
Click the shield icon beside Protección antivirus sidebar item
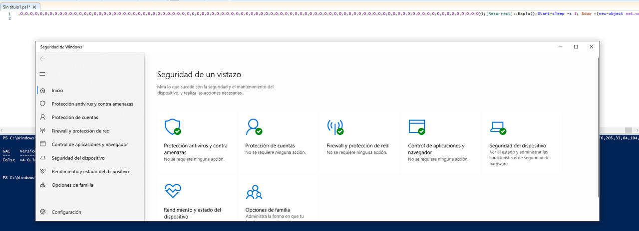[x=42, y=104]
